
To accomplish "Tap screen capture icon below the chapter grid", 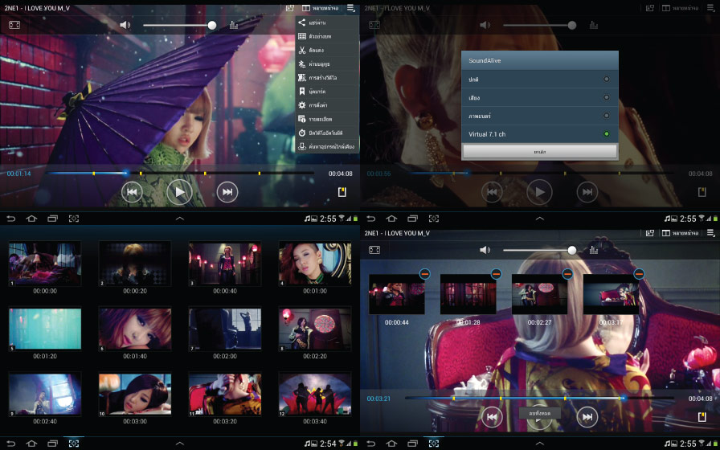I will click(74, 444).
